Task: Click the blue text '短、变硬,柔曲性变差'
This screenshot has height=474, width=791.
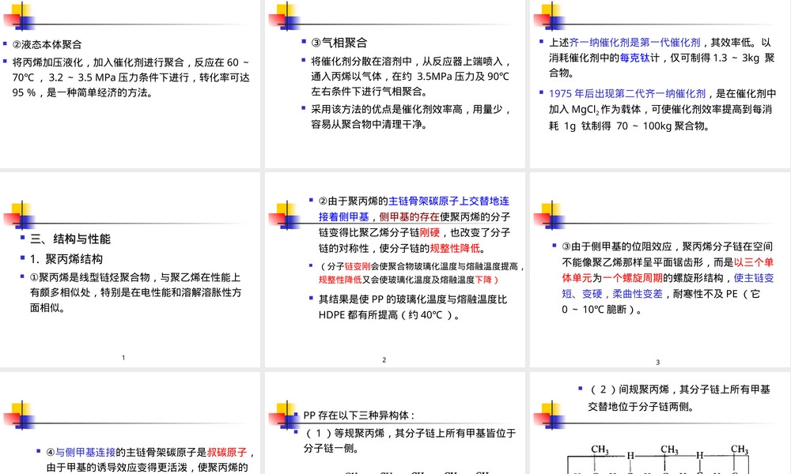Action: [612, 294]
